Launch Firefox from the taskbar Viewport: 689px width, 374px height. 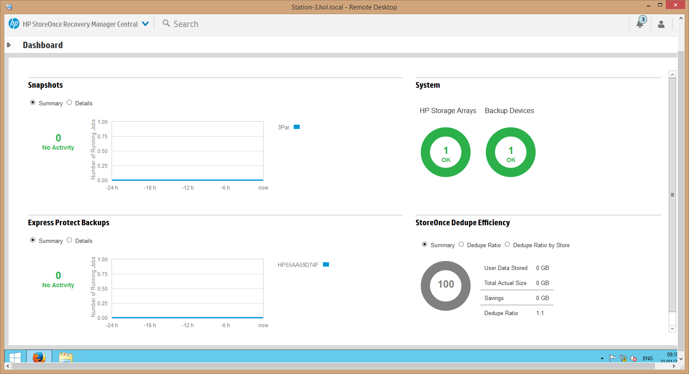[x=39, y=357]
